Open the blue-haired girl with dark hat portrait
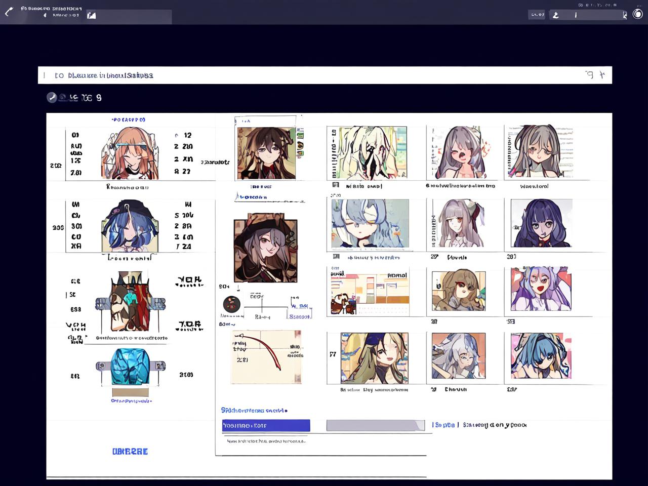 130,225
